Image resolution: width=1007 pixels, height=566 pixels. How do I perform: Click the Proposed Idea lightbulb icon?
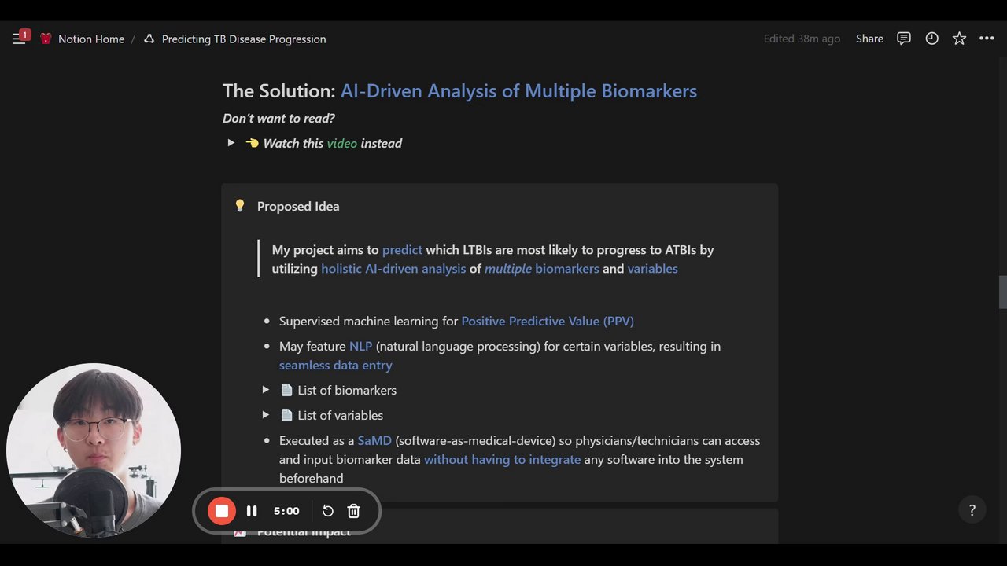pyautogui.click(x=240, y=206)
